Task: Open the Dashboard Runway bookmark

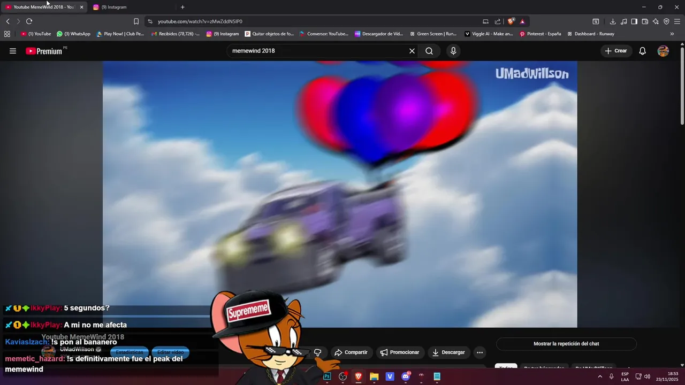Action: [x=590, y=34]
